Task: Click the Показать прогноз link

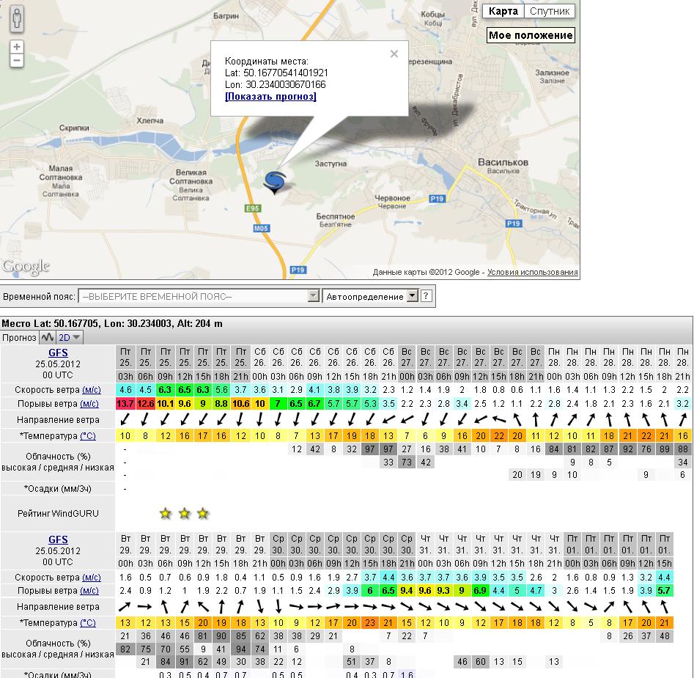Action: 270,97
